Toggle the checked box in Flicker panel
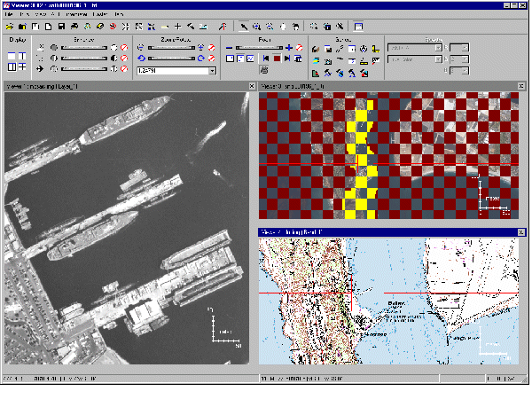532x399 pixels. pyautogui.click(x=251, y=59)
